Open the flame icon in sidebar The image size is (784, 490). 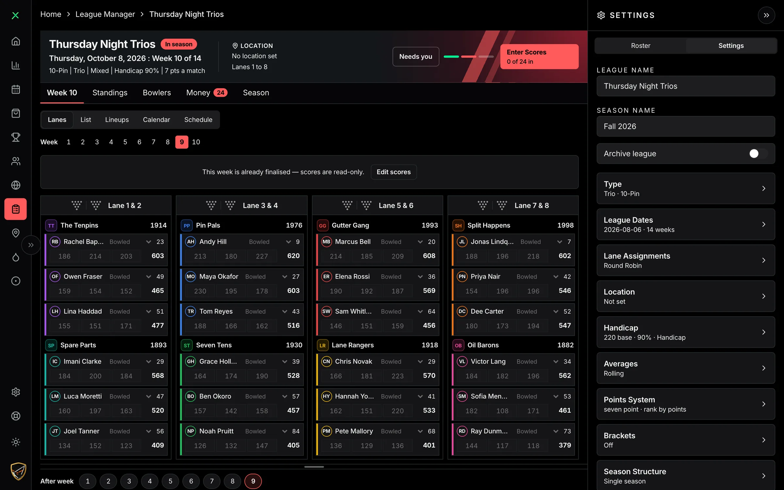coord(16,257)
